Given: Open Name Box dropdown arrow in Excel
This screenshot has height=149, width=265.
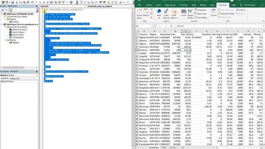Looking at the screenshot, I should click(x=150, y=26).
